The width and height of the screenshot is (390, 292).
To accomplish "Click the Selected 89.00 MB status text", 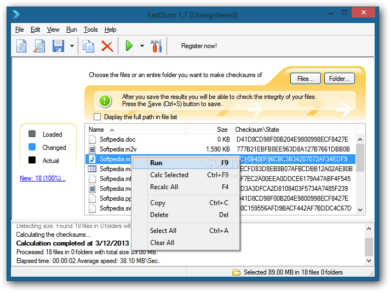I will (293, 272).
